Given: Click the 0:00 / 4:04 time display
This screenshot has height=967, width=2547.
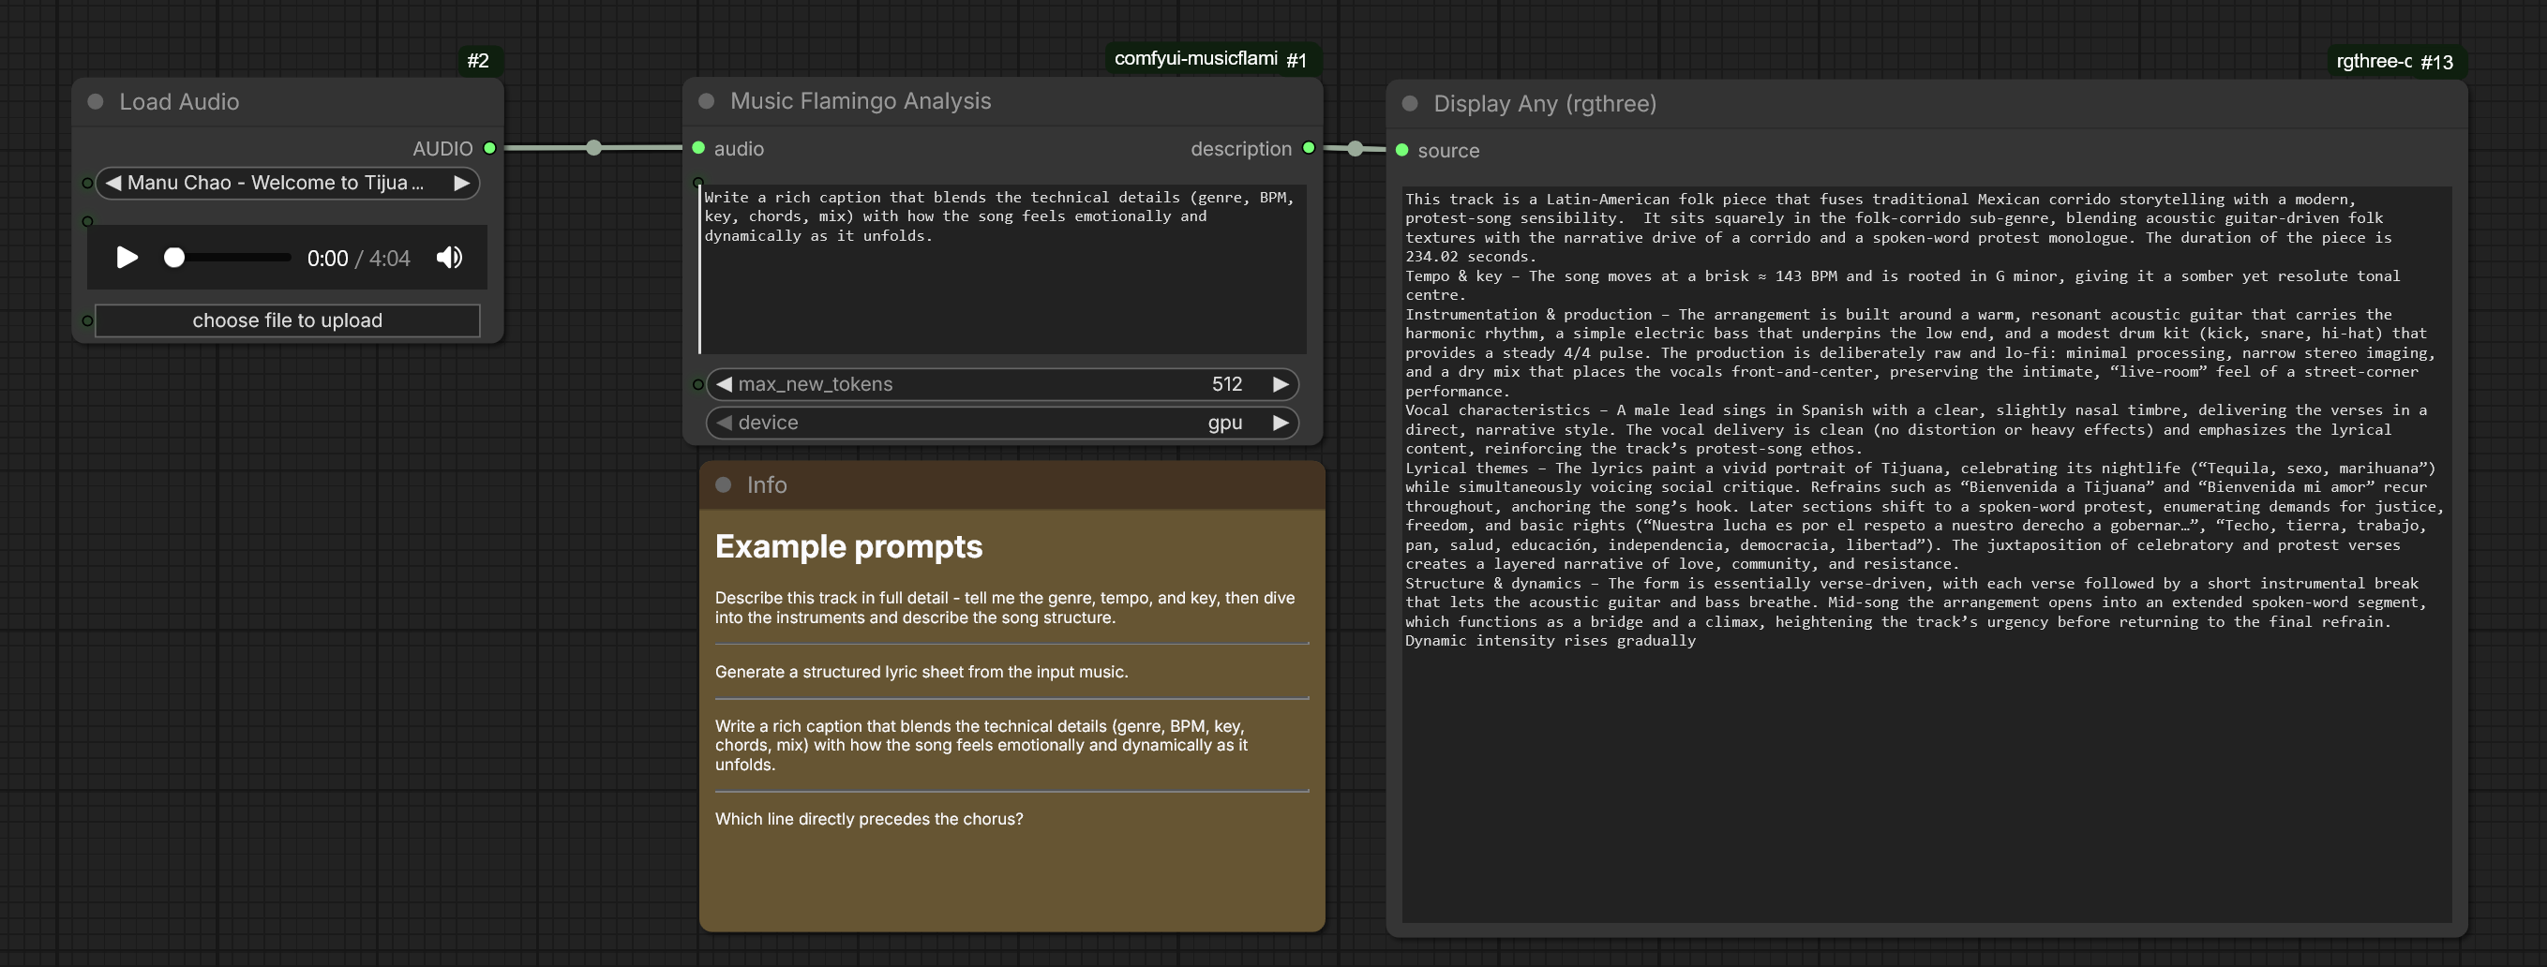Looking at the screenshot, I should 358,259.
